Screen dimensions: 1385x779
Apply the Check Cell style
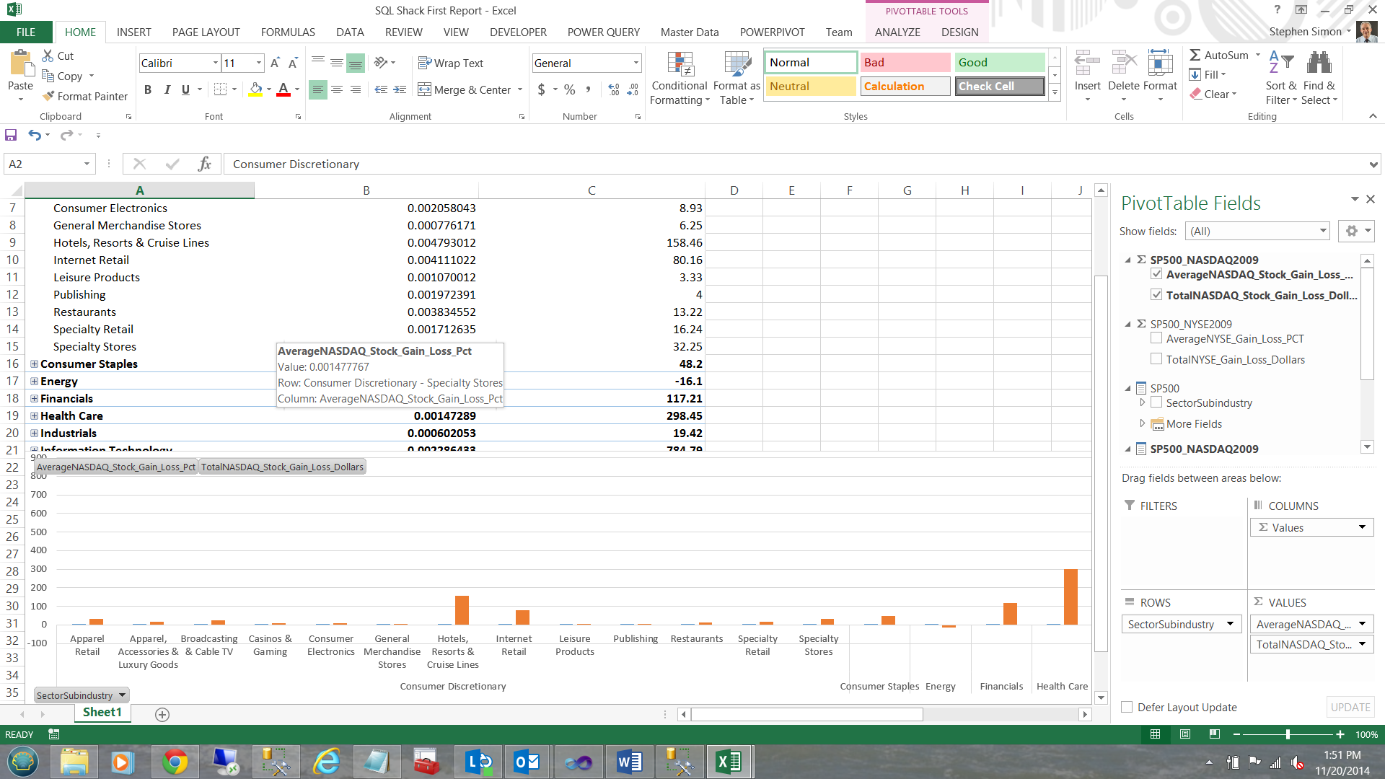tap(1000, 86)
